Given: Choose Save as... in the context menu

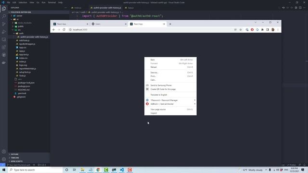Looking at the screenshot, I should [170, 73].
